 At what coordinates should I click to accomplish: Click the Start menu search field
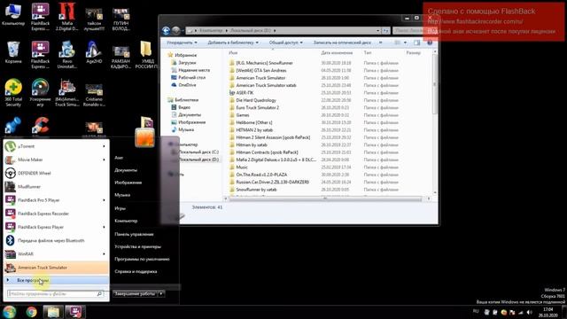click(x=56, y=293)
